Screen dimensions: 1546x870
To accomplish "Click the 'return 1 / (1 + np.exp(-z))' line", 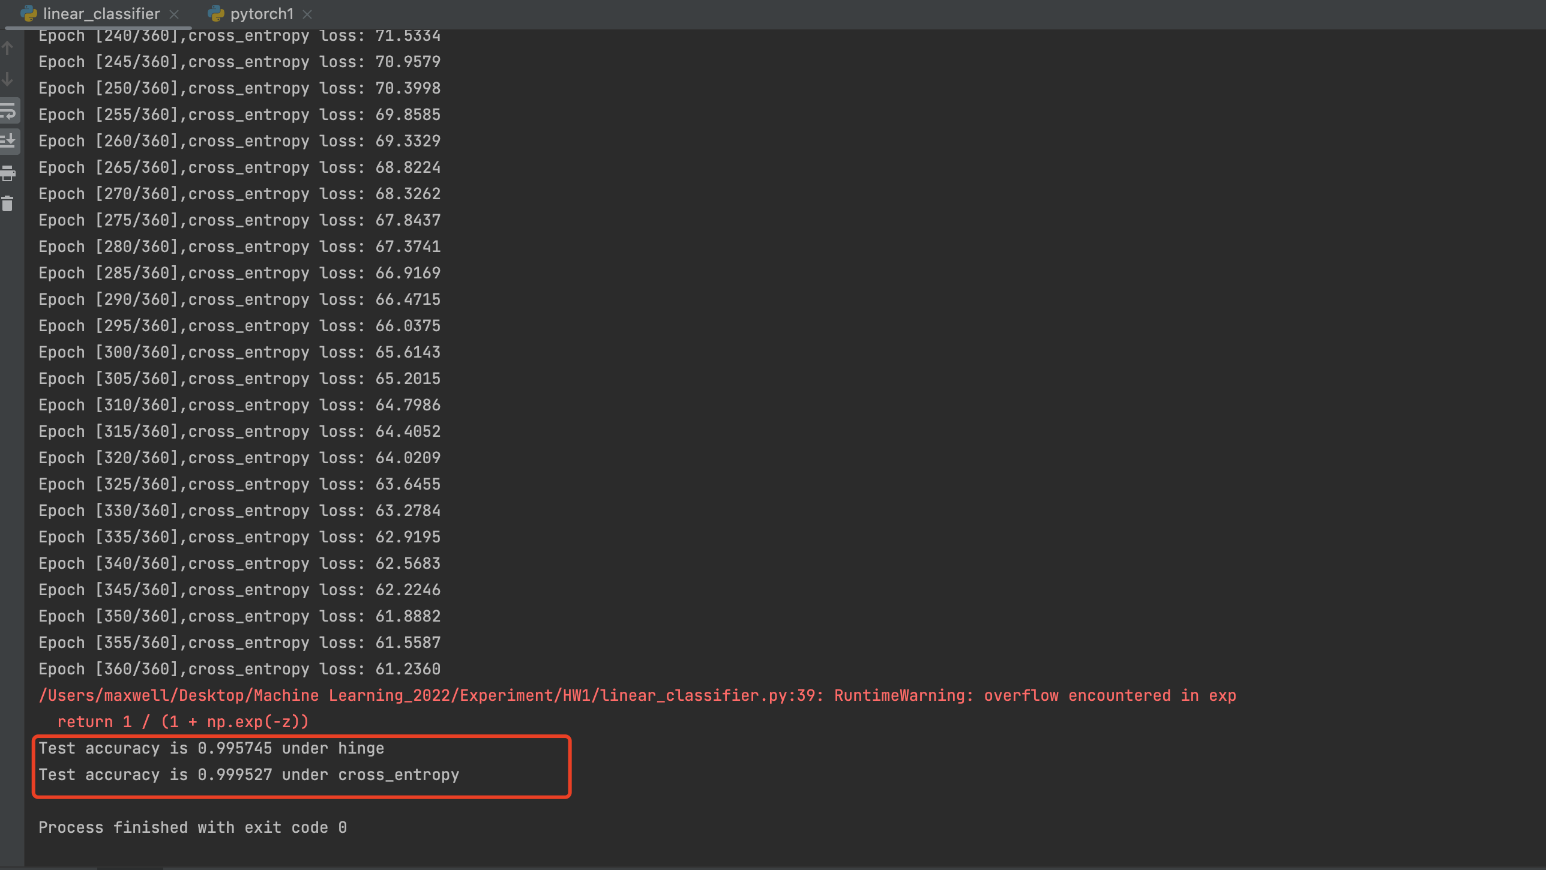I will coord(183,722).
